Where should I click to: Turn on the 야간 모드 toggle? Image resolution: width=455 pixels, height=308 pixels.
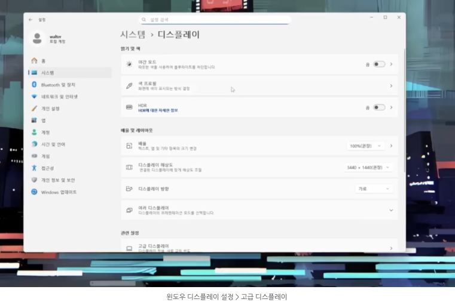click(378, 64)
